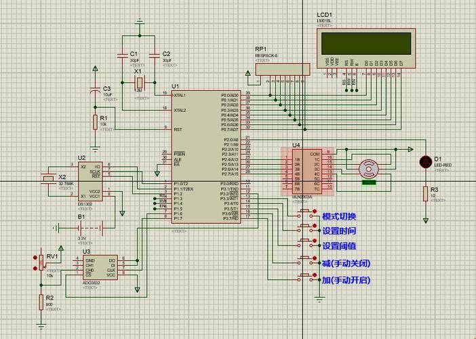Click the RESPACK-8 value label

pos(266,56)
